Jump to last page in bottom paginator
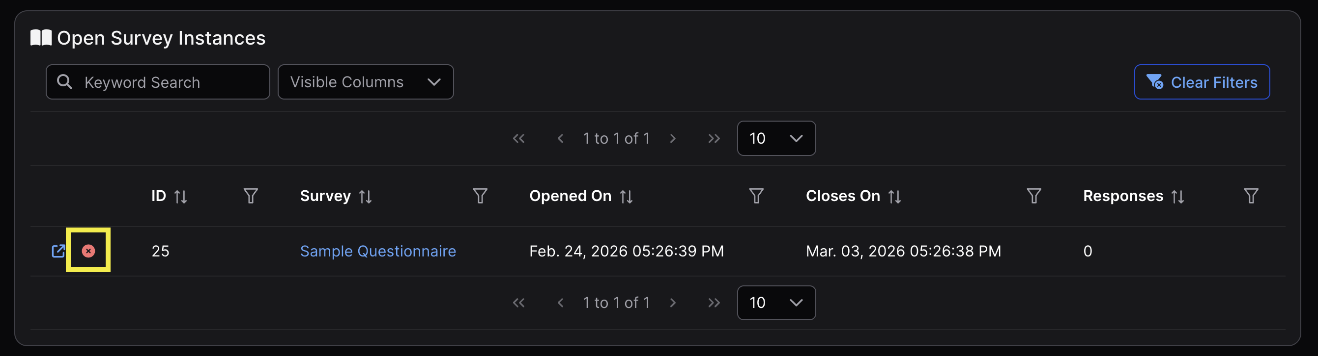This screenshot has width=1318, height=356. click(x=714, y=303)
